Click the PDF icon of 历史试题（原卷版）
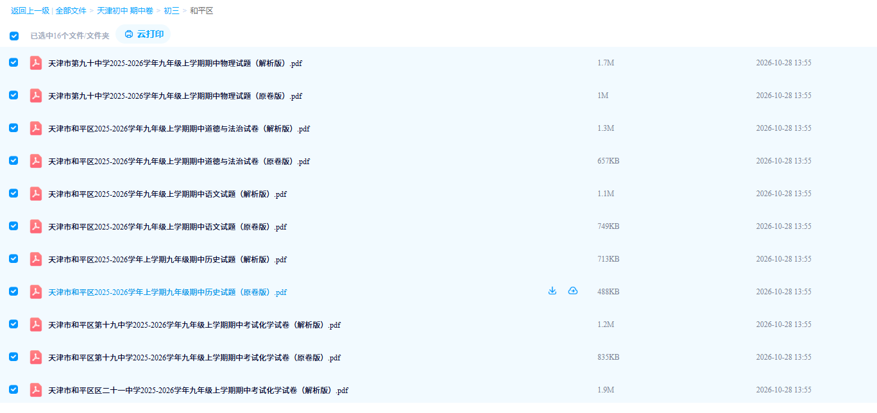877x413 pixels. (x=36, y=292)
